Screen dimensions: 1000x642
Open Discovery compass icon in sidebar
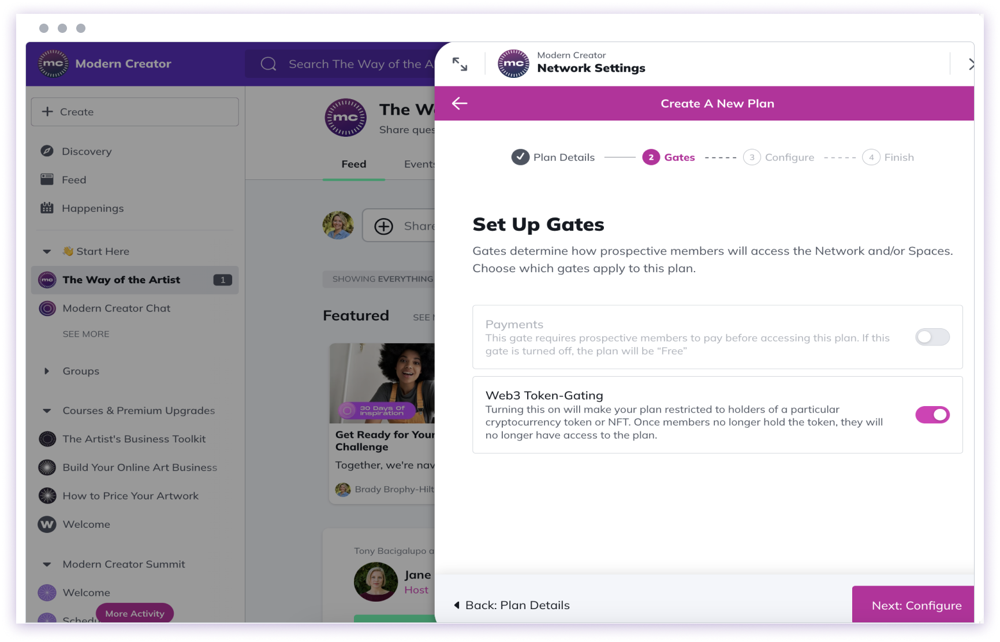[x=47, y=151]
